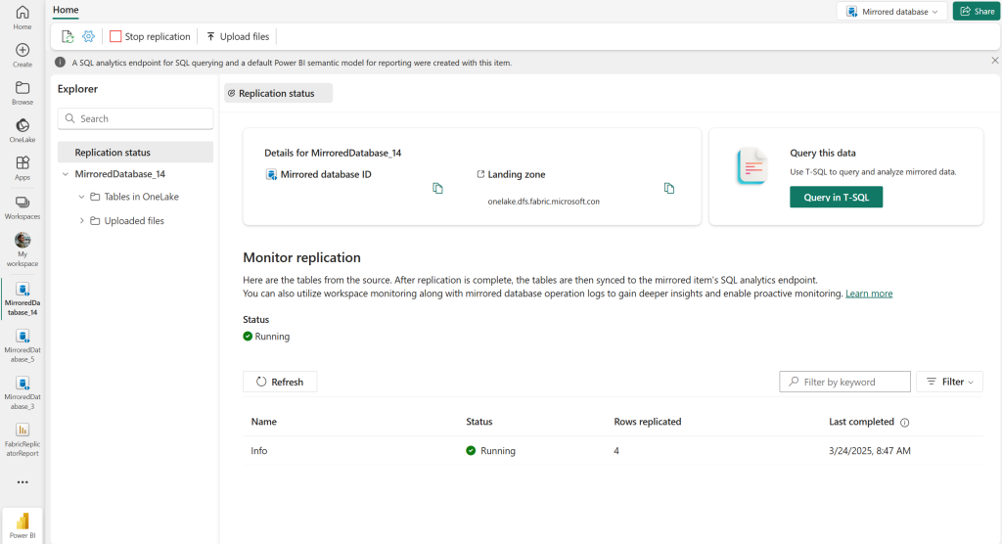
Task: Copy the Mirrored database ID
Action: point(437,188)
